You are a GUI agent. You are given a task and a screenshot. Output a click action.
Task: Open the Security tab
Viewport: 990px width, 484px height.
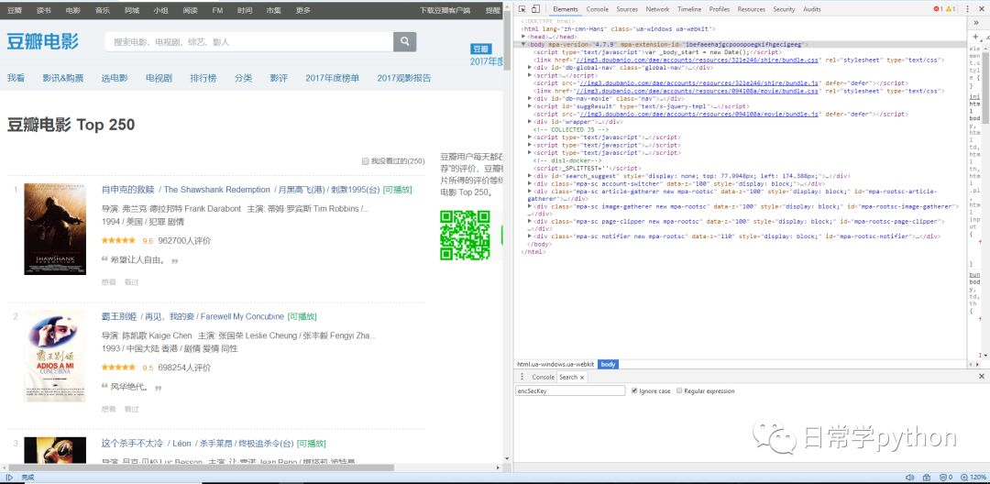point(784,9)
